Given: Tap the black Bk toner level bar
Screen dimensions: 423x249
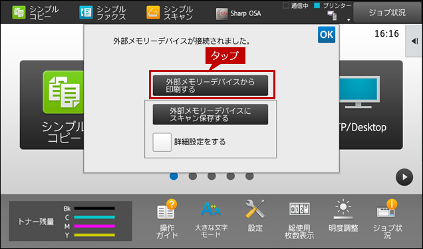Looking at the screenshot, I should [x=94, y=208].
